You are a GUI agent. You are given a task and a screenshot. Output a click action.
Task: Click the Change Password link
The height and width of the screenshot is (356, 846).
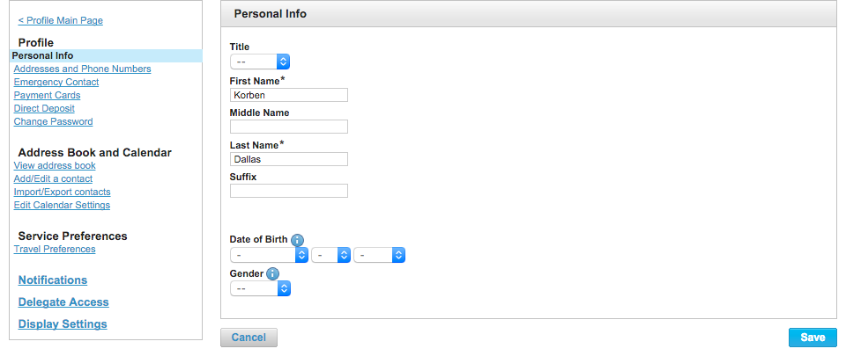pos(54,121)
